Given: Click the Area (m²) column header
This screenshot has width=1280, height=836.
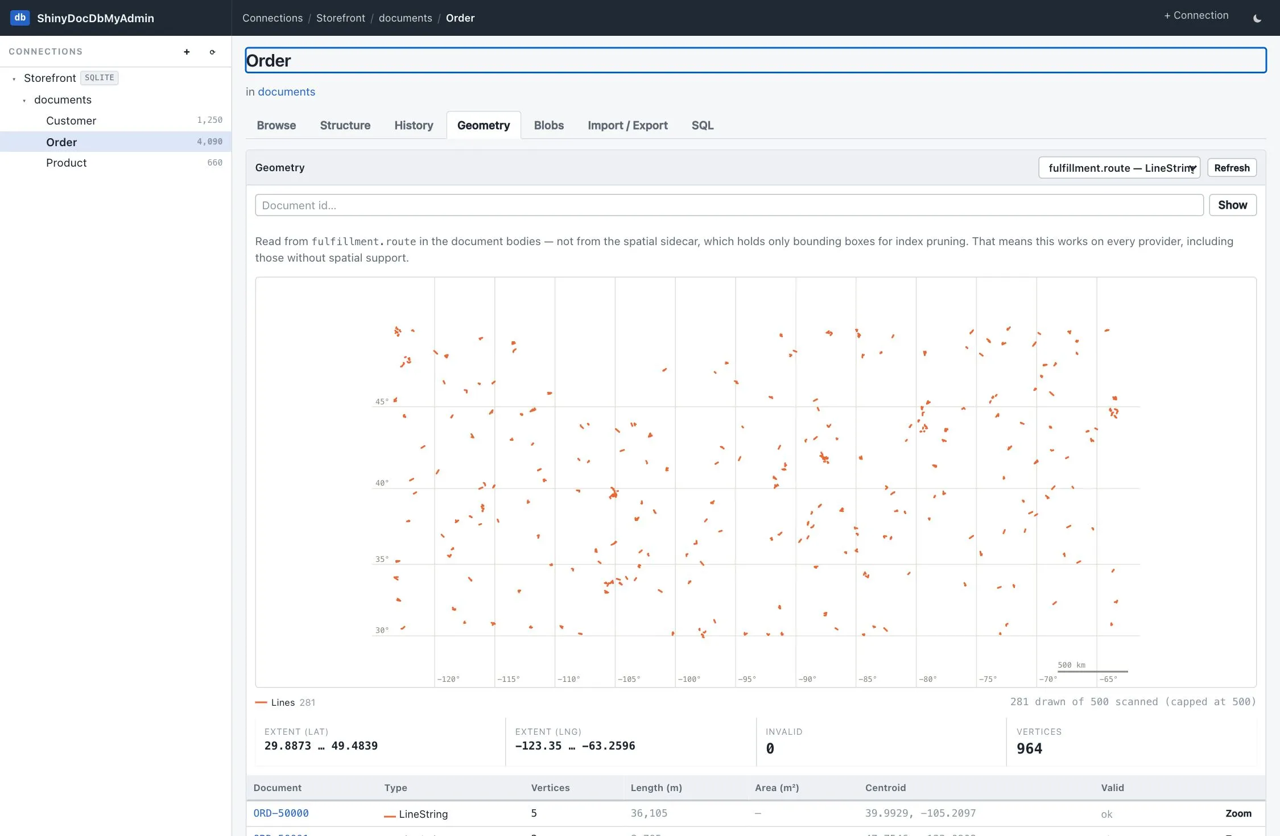Looking at the screenshot, I should point(777,788).
